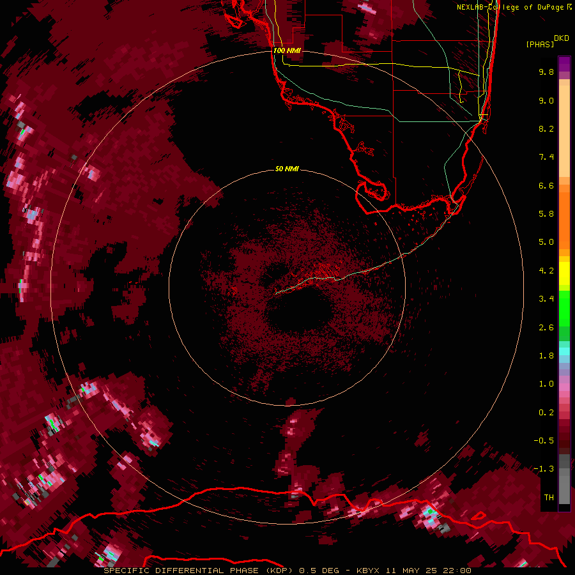This screenshot has height=575, width=575.
Task: Click the -1.3 scale value
Action: click(544, 469)
